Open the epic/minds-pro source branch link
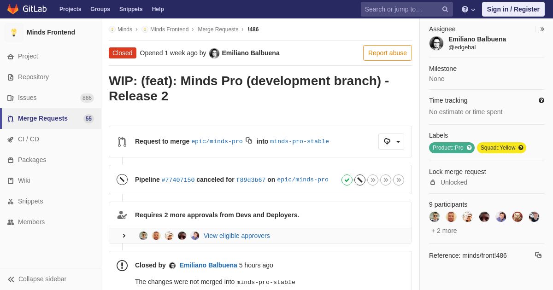Screen dimensions: 553x290 217,141
